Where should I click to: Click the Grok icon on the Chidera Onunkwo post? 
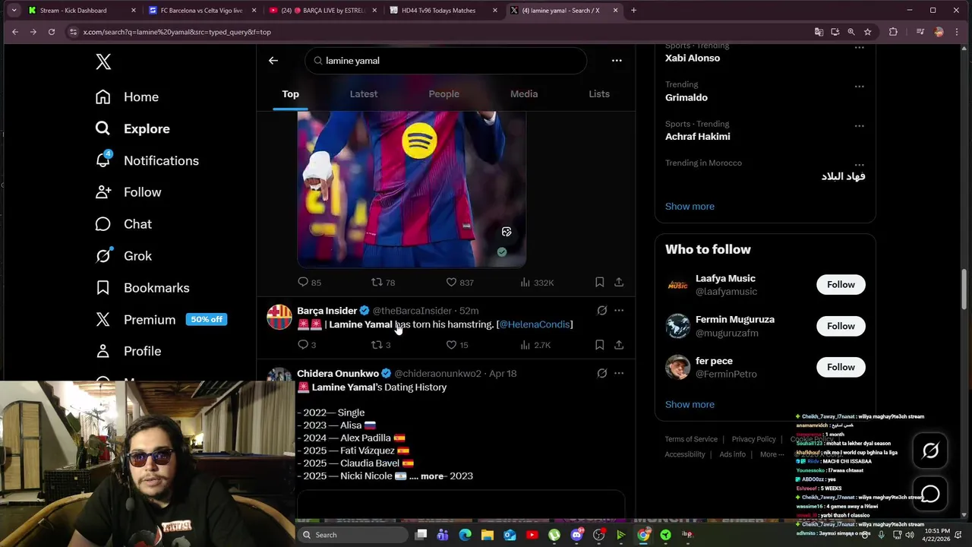(x=601, y=374)
